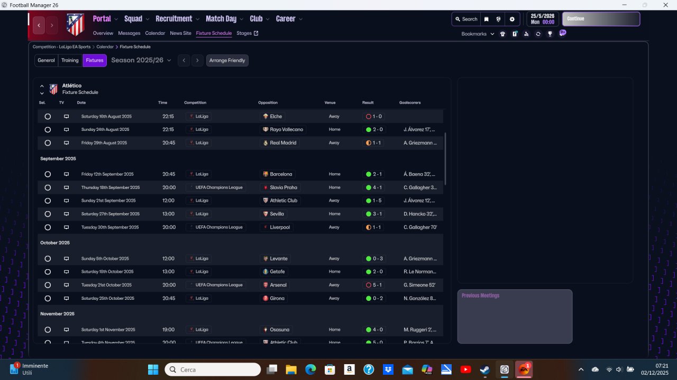
Task: Open the settings gear icon
Action: click(x=511, y=19)
